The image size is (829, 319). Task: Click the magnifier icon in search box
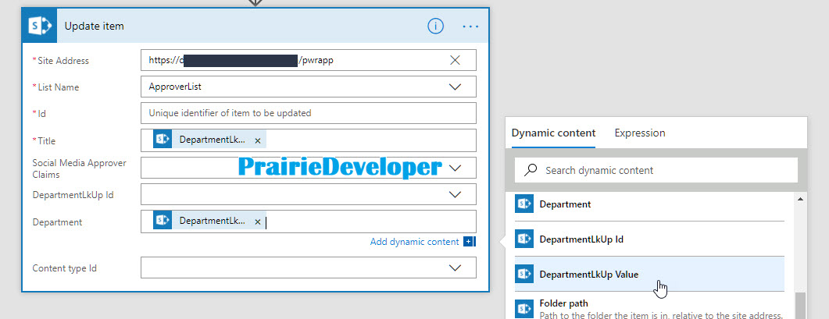click(530, 170)
